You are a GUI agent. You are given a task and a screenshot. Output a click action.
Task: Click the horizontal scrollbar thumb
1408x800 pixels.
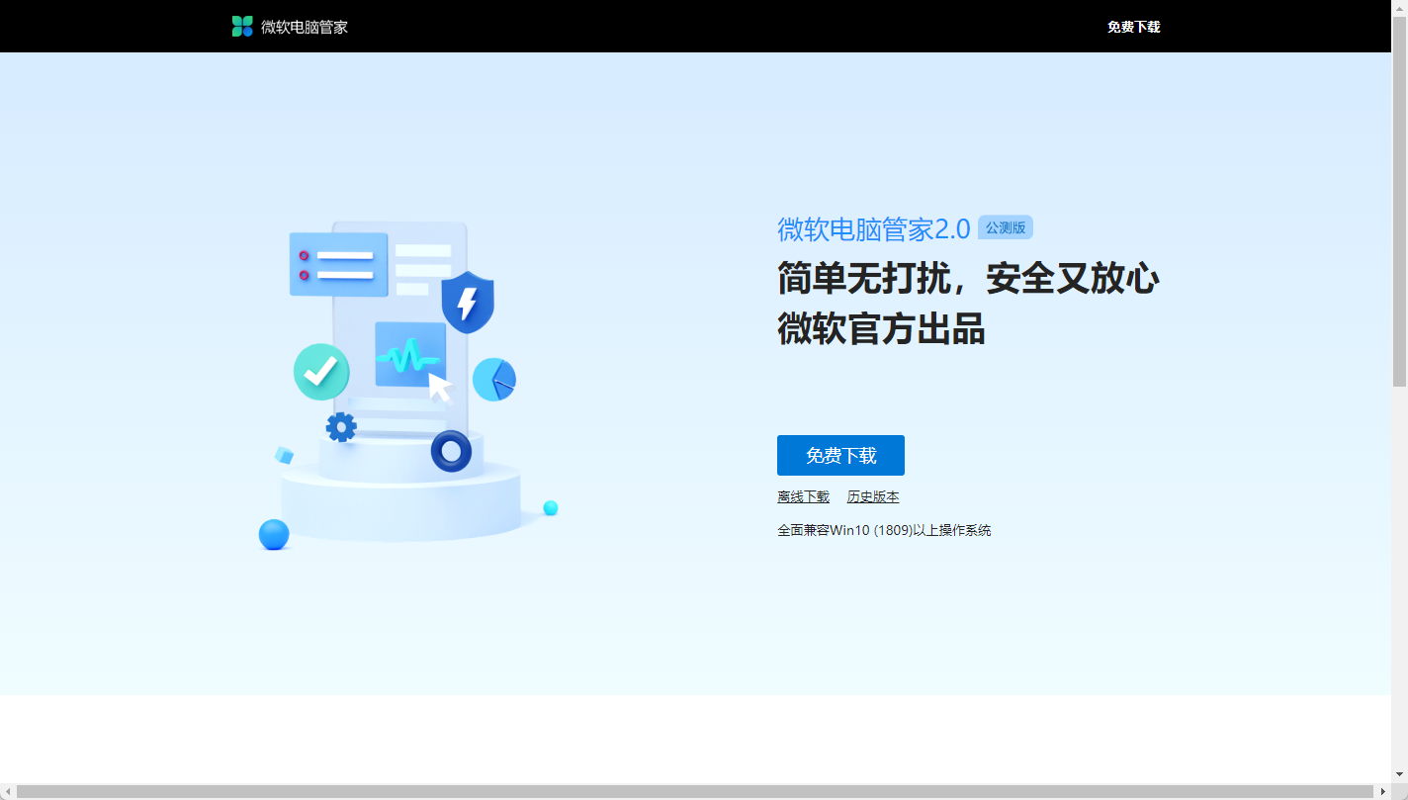(x=695, y=792)
